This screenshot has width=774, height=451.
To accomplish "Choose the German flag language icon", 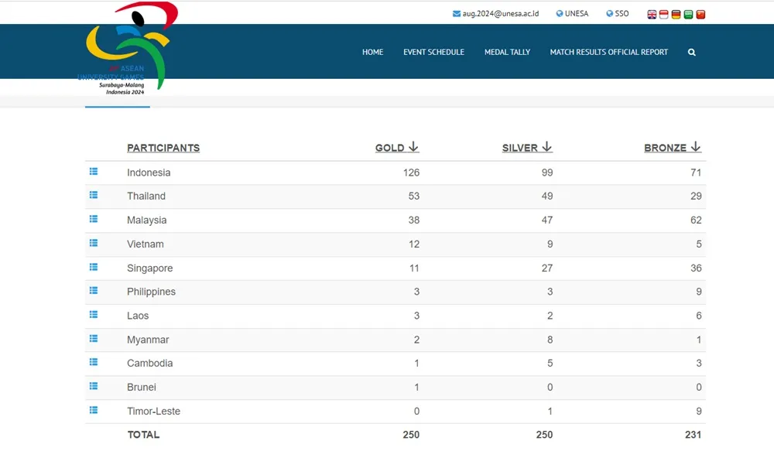I will [x=676, y=14].
